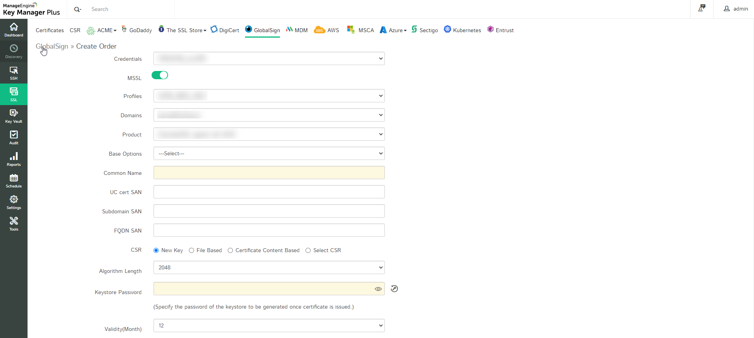Click the GoDaddy logo icon
This screenshot has height=338, width=754.
coord(124,29)
